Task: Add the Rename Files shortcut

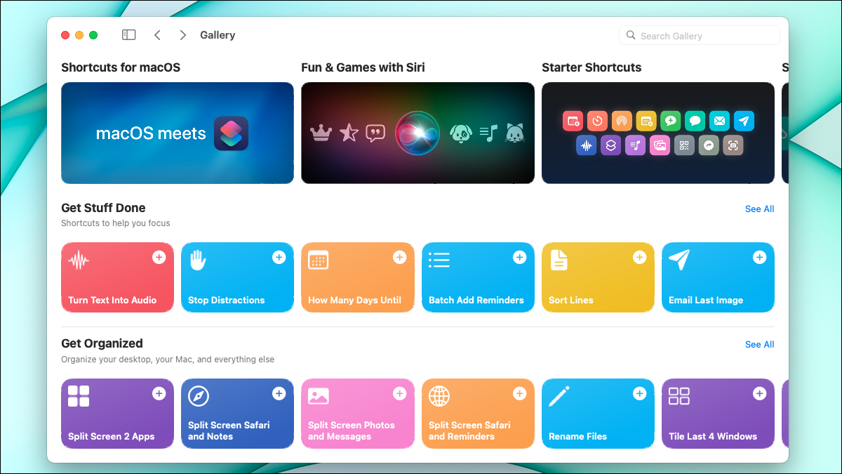Action: 639,394
